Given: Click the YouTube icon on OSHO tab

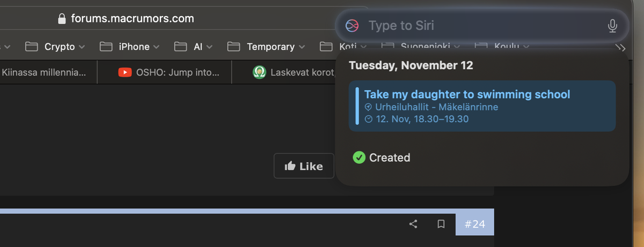Looking at the screenshot, I should tap(125, 72).
